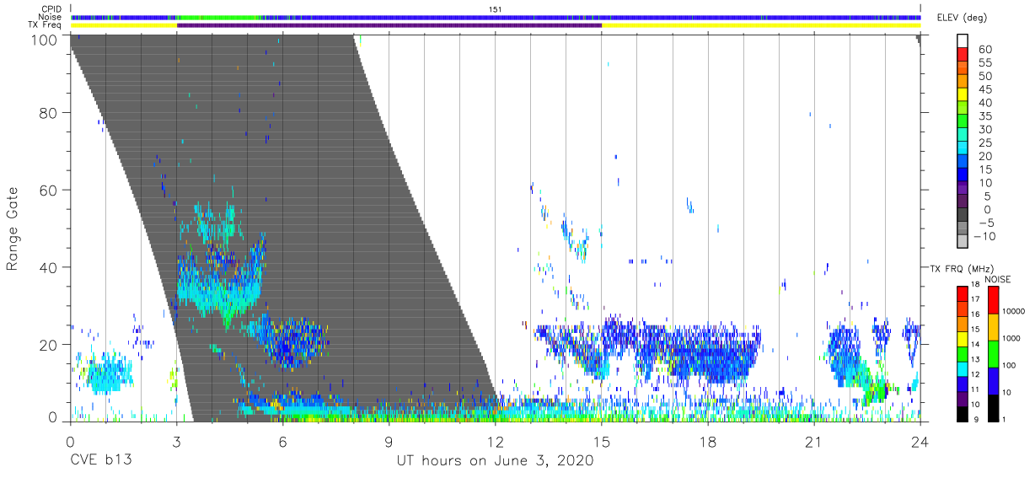Click the cyan 20–25 degree elevation swatch
The width and height of the screenshot is (1035, 478).
click(x=963, y=149)
